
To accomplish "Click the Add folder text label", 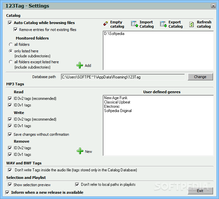I will point(88,66).
